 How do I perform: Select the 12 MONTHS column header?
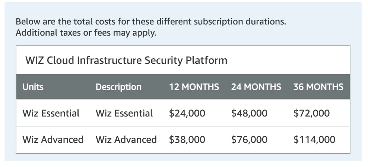pyautogui.click(x=194, y=87)
